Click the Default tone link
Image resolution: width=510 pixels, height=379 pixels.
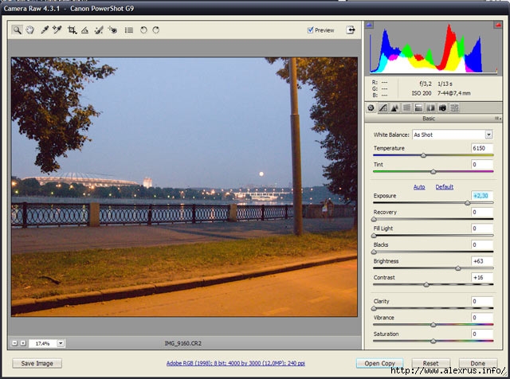445,187
